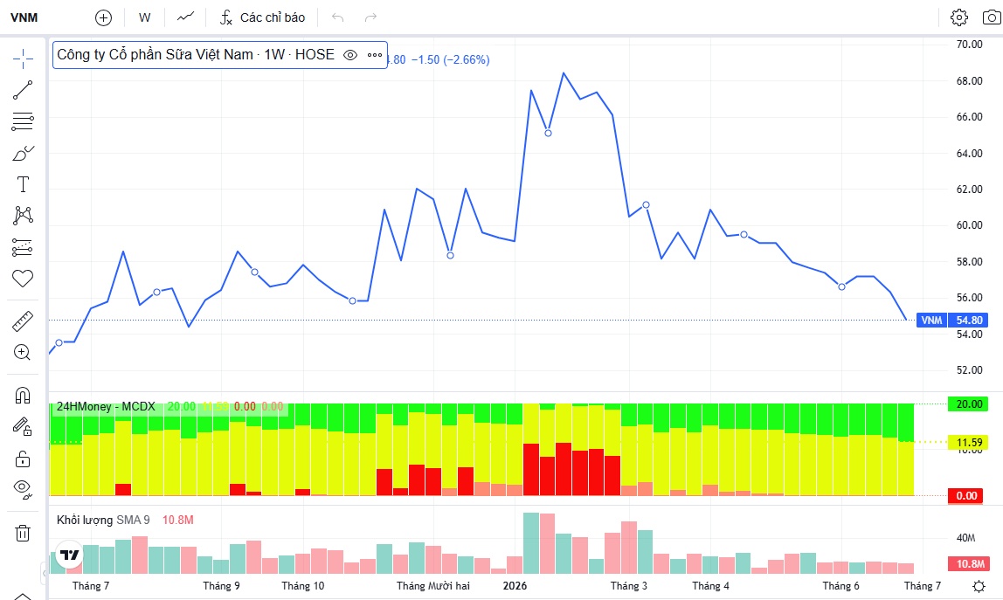Click the Tháng 10 time axis label

303,586
